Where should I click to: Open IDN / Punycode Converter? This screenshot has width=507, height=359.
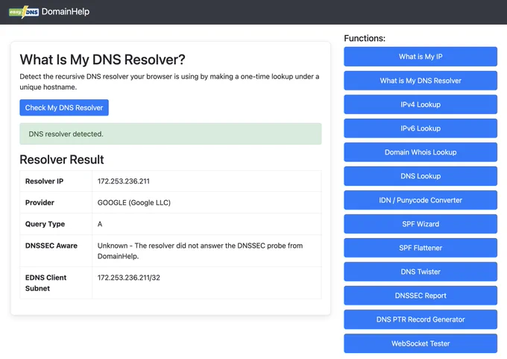421,200
